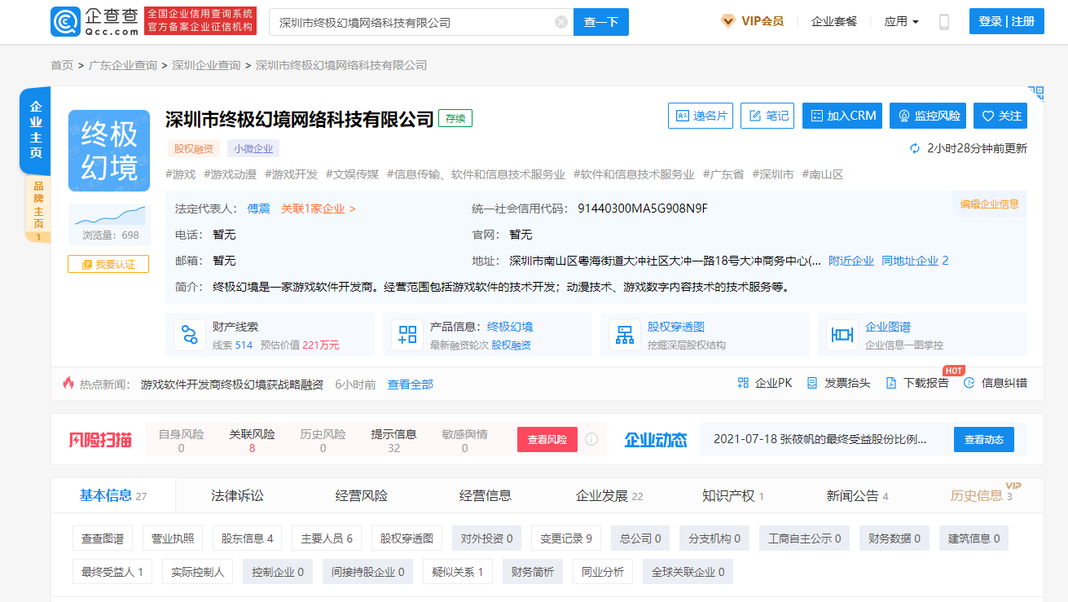Viewport: 1068px width, 602px height.
Task: Click the flame icon beside 热点新闻
Action: [68, 383]
